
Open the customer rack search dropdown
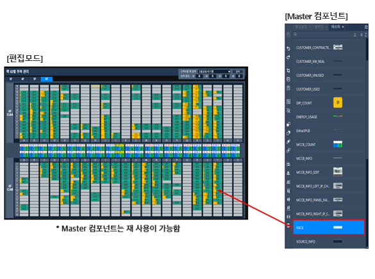tap(214, 72)
